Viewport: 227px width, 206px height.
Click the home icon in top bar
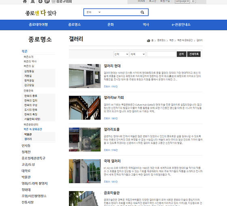point(25,2)
